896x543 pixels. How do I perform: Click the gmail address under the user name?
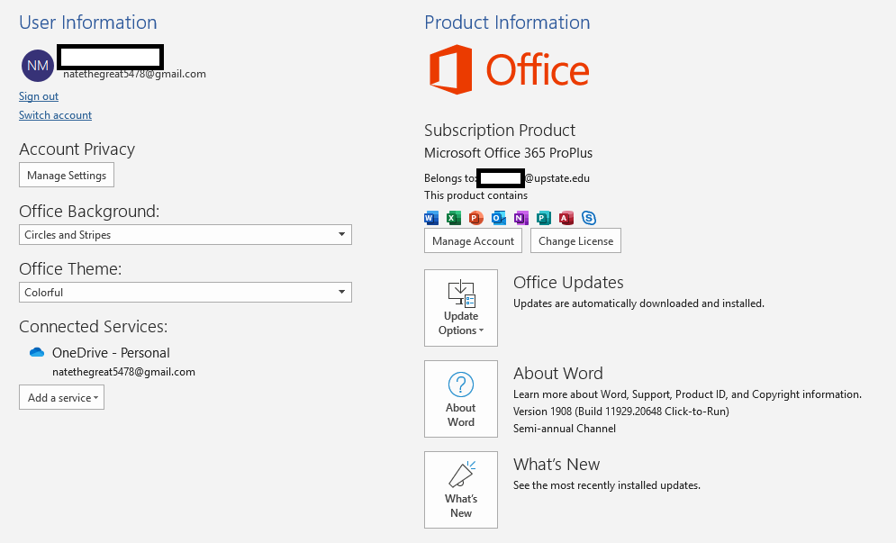click(x=134, y=74)
